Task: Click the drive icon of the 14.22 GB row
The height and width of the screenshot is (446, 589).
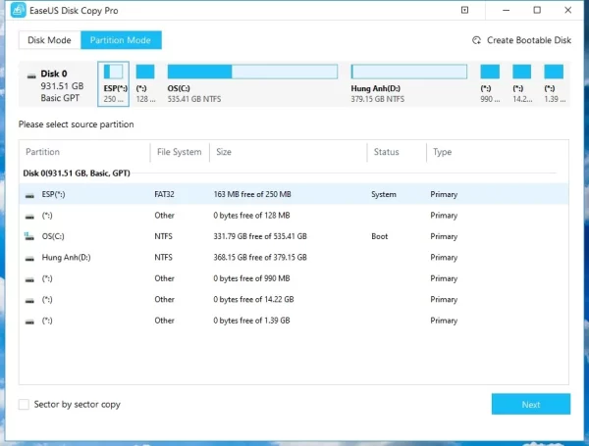Action: pyautogui.click(x=29, y=300)
